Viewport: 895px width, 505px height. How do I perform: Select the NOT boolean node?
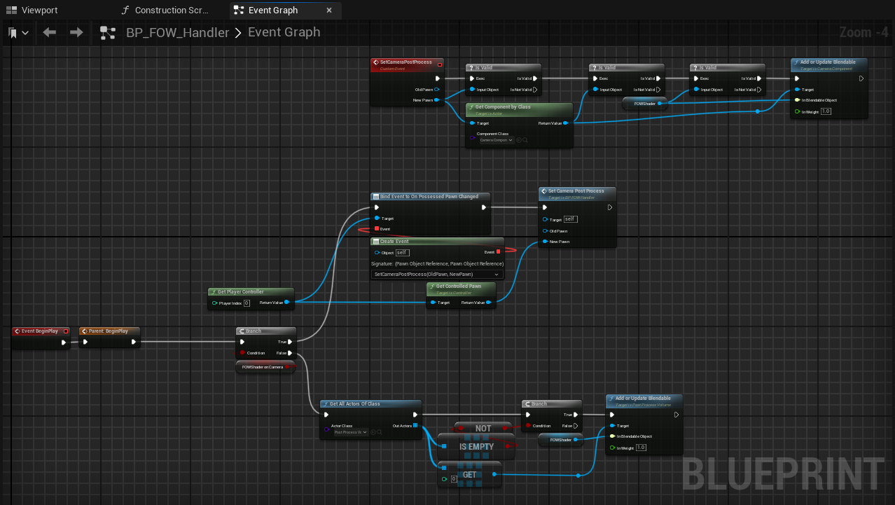click(x=483, y=427)
